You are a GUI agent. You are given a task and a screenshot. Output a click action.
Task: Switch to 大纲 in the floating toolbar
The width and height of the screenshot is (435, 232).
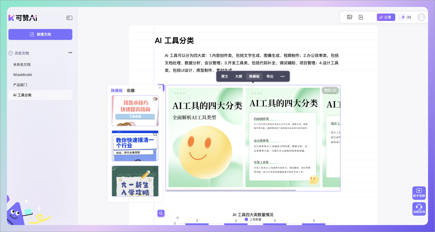point(238,76)
